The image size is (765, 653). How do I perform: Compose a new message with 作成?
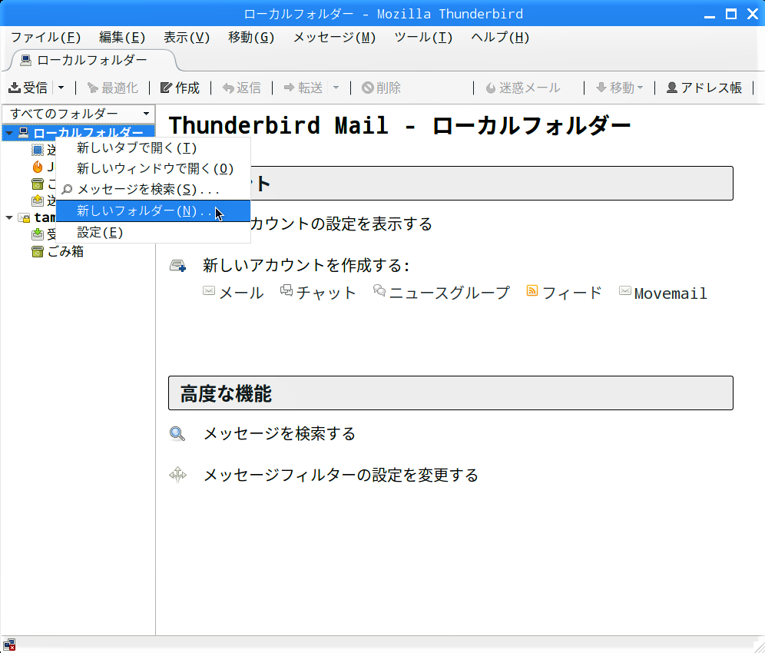180,88
